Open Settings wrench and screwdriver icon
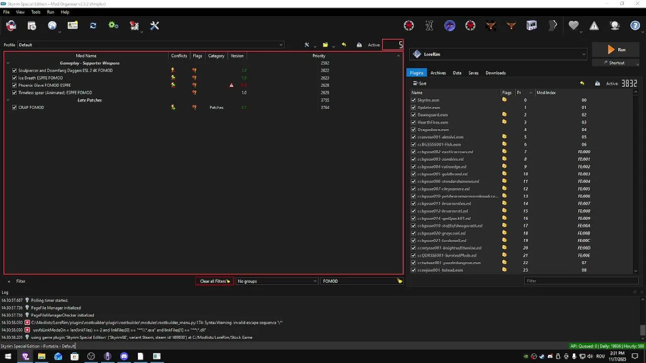Viewport: 646px width, 363px height. point(155,25)
